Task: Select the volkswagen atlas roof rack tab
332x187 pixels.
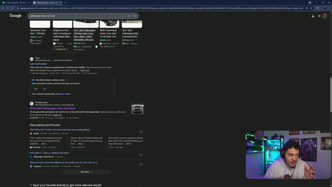Action: coord(47,3)
